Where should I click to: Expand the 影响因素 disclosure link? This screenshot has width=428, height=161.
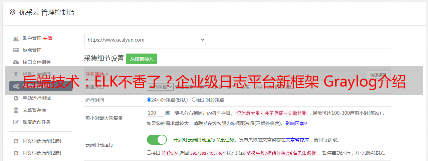coord(296,123)
